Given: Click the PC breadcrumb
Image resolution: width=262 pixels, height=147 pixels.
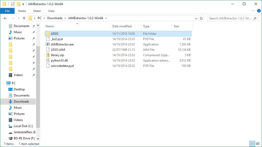Looking at the screenshot, I should click(x=39, y=18).
